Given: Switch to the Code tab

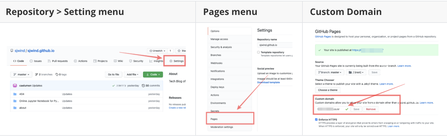Looking at the screenshot, I should coord(19,61).
